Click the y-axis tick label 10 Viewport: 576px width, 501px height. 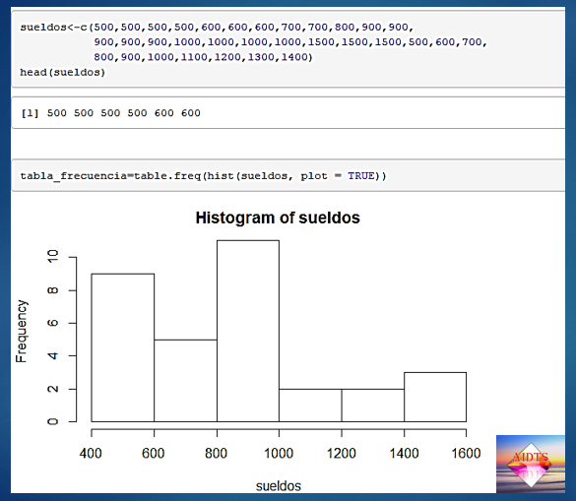point(53,256)
